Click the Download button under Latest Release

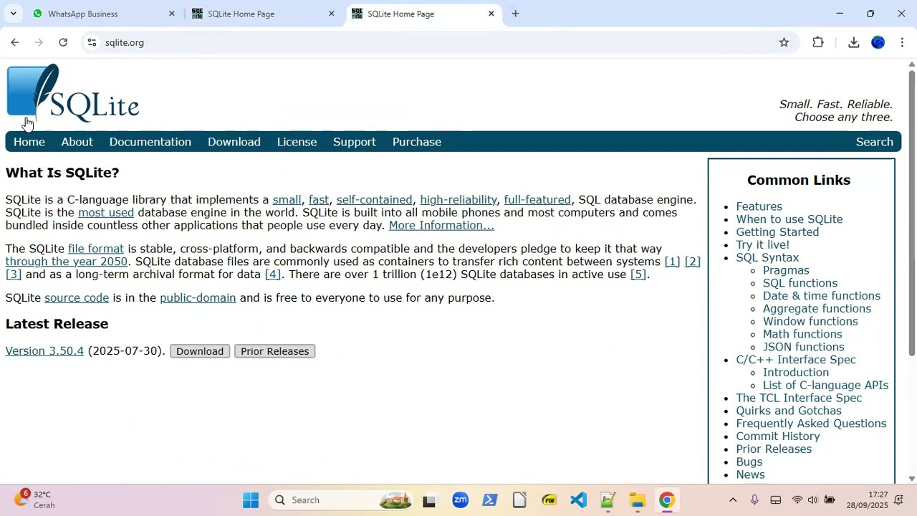click(x=200, y=351)
